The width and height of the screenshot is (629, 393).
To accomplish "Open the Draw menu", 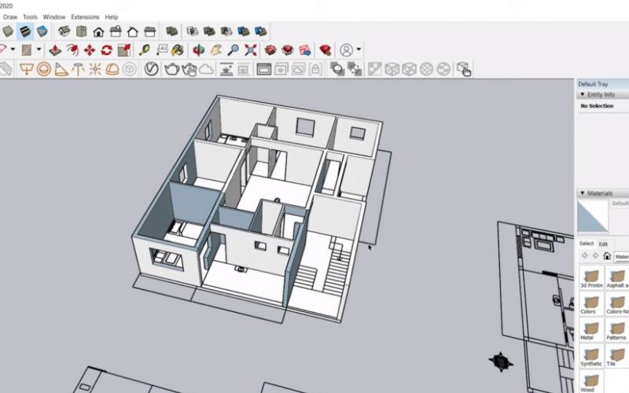I will [10, 17].
